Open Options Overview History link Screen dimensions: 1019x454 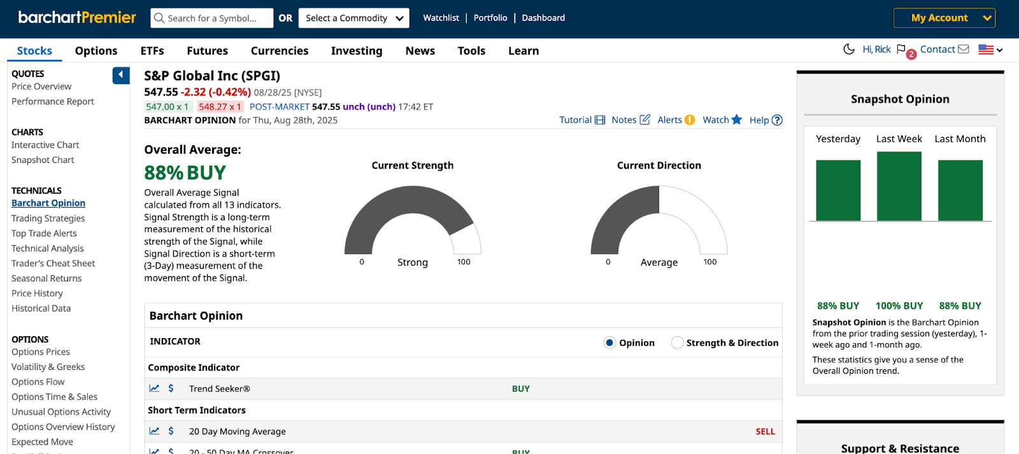63,427
